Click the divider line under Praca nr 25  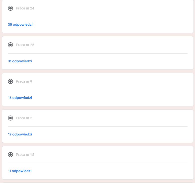pyautogui.click(x=98, y=53)
